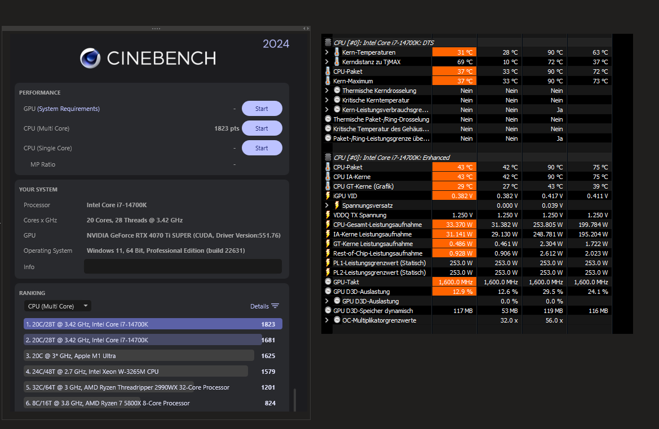Screen dimensions: 659x429
Task: Expand the Kern-Temperaturen row
Action: (x=327, y=52)
